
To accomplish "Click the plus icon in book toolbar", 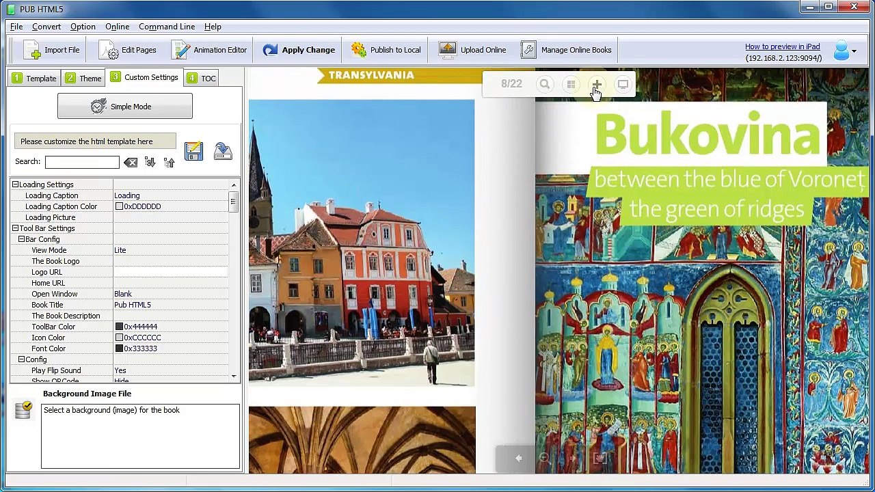I will tap(597, 84).
